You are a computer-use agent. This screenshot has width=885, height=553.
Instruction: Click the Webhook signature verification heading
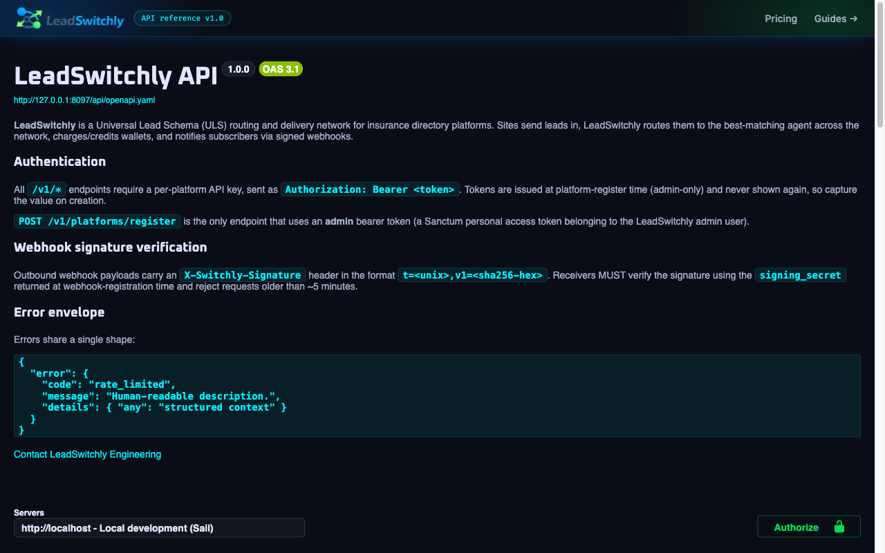(111, 247)
